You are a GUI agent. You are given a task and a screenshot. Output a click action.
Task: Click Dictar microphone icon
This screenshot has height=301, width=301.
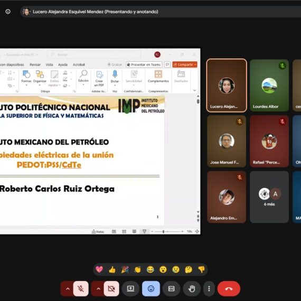[x=115, y=78]
